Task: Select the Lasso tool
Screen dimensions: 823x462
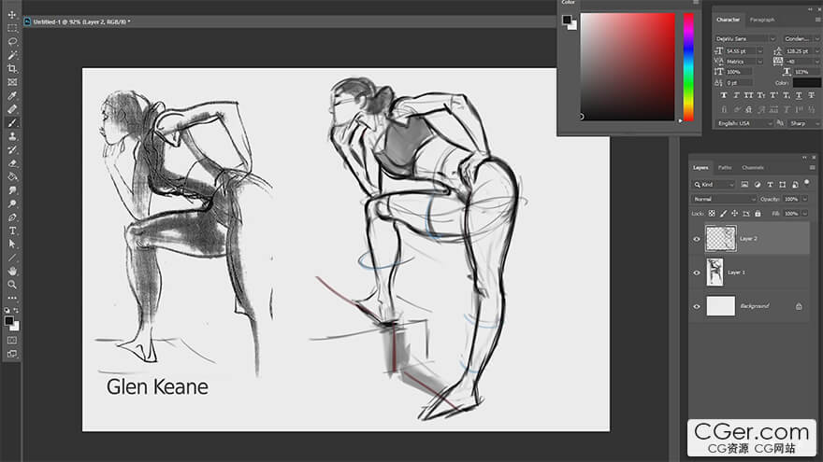Action: (x=12, y=41)
